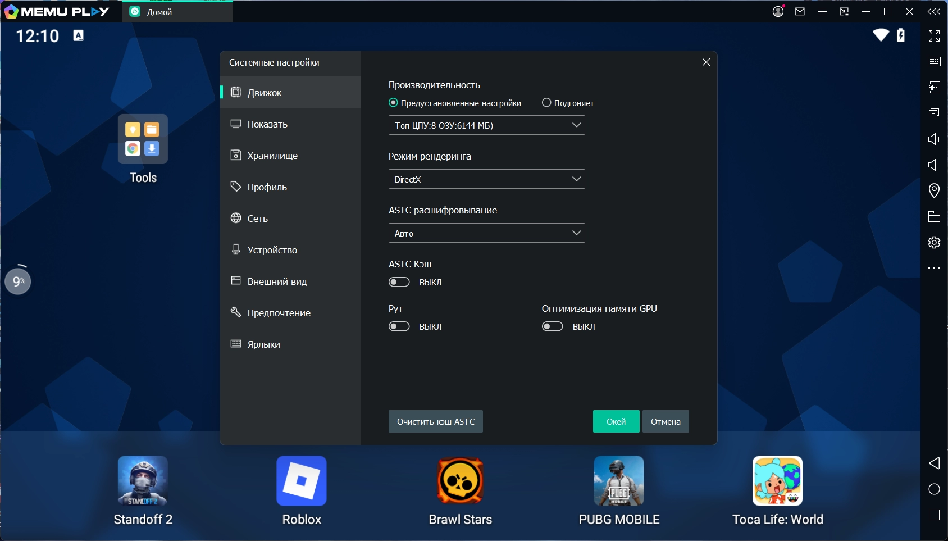The width and height of the screenshot is (948, 541).
Task: Click the Wi-Fi status indicator
Action: tap(881, 35)
